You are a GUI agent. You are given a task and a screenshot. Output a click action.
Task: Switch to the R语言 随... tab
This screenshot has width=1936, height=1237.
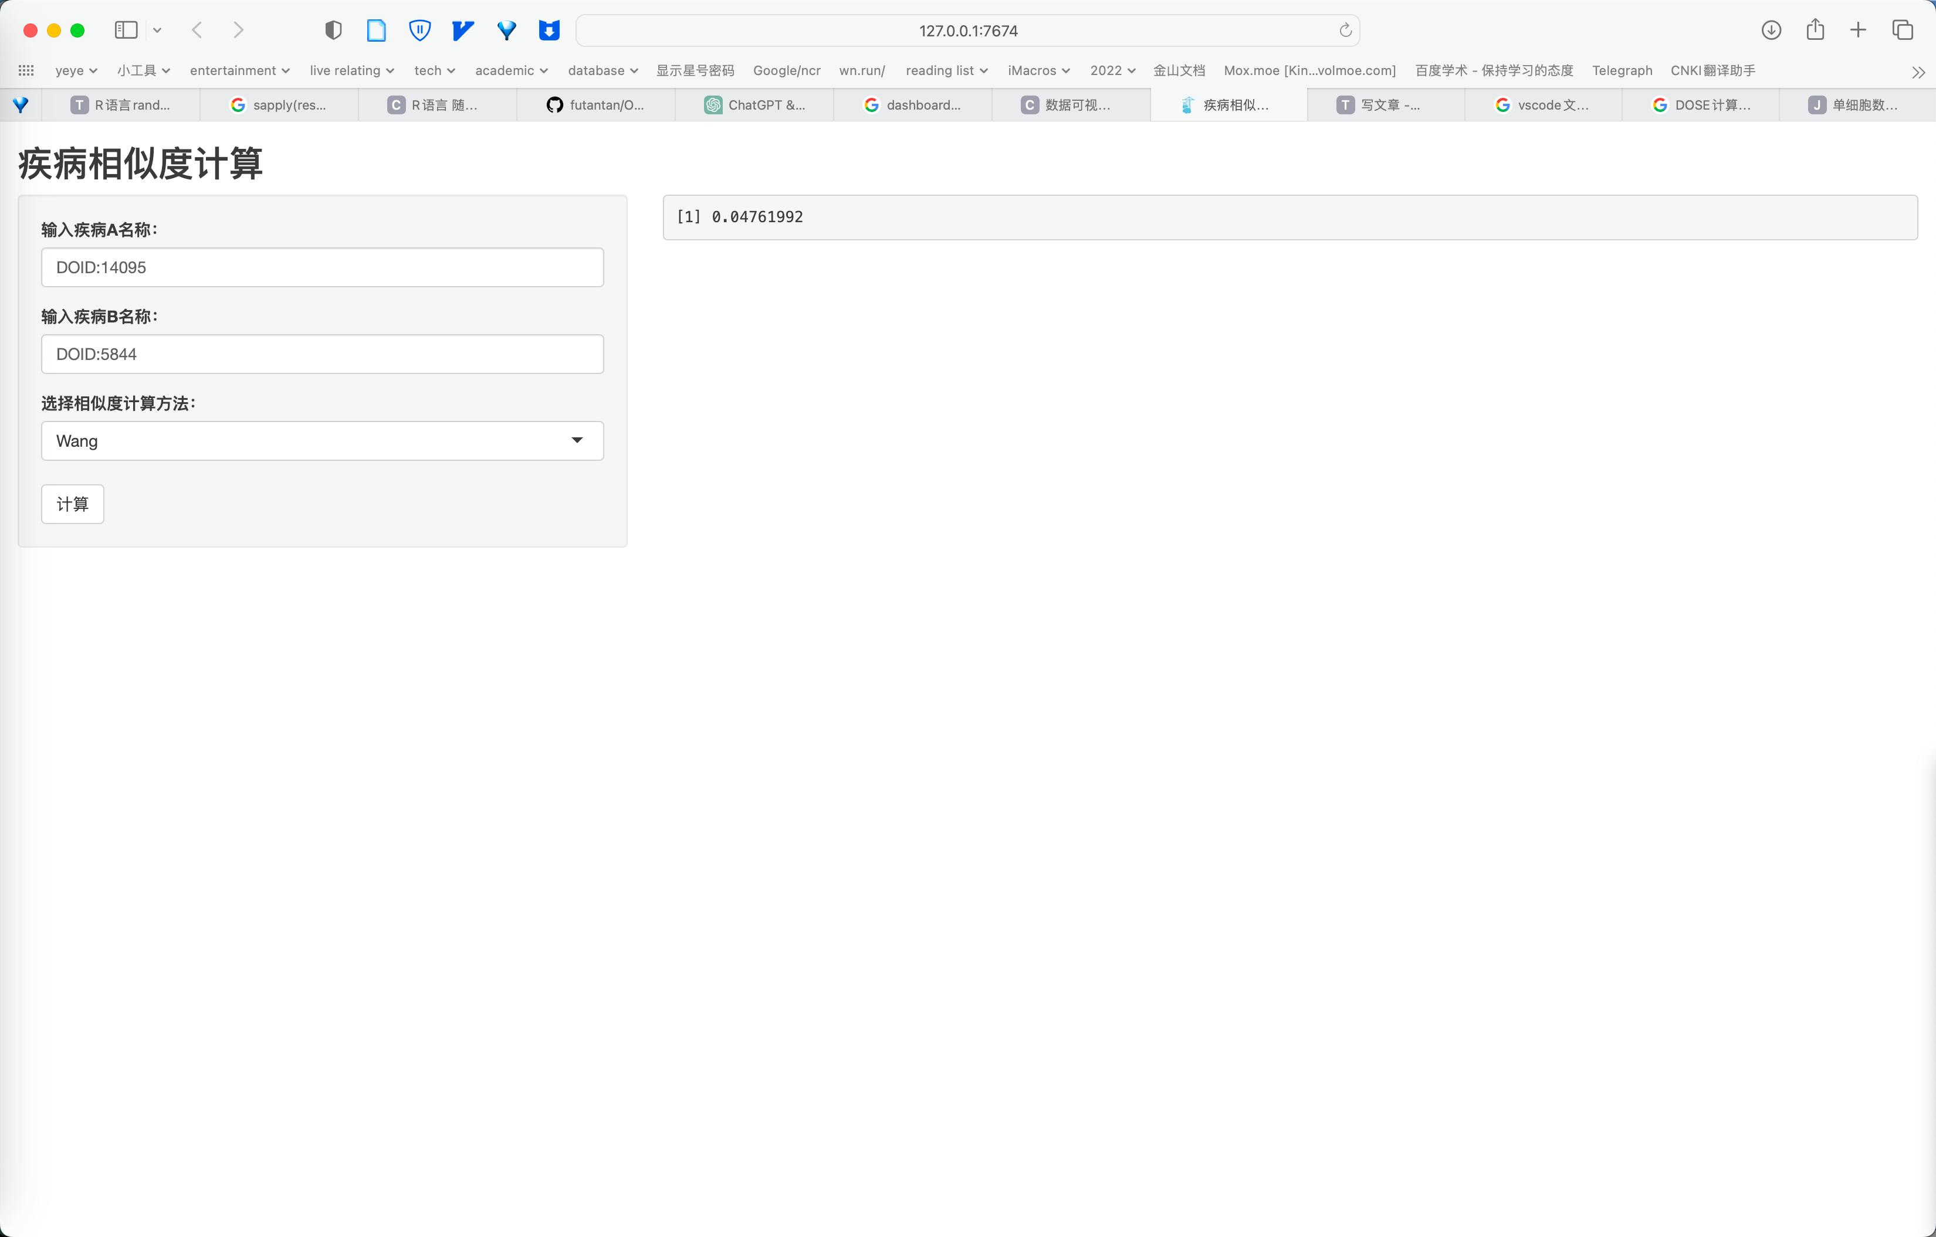(438, 105)
